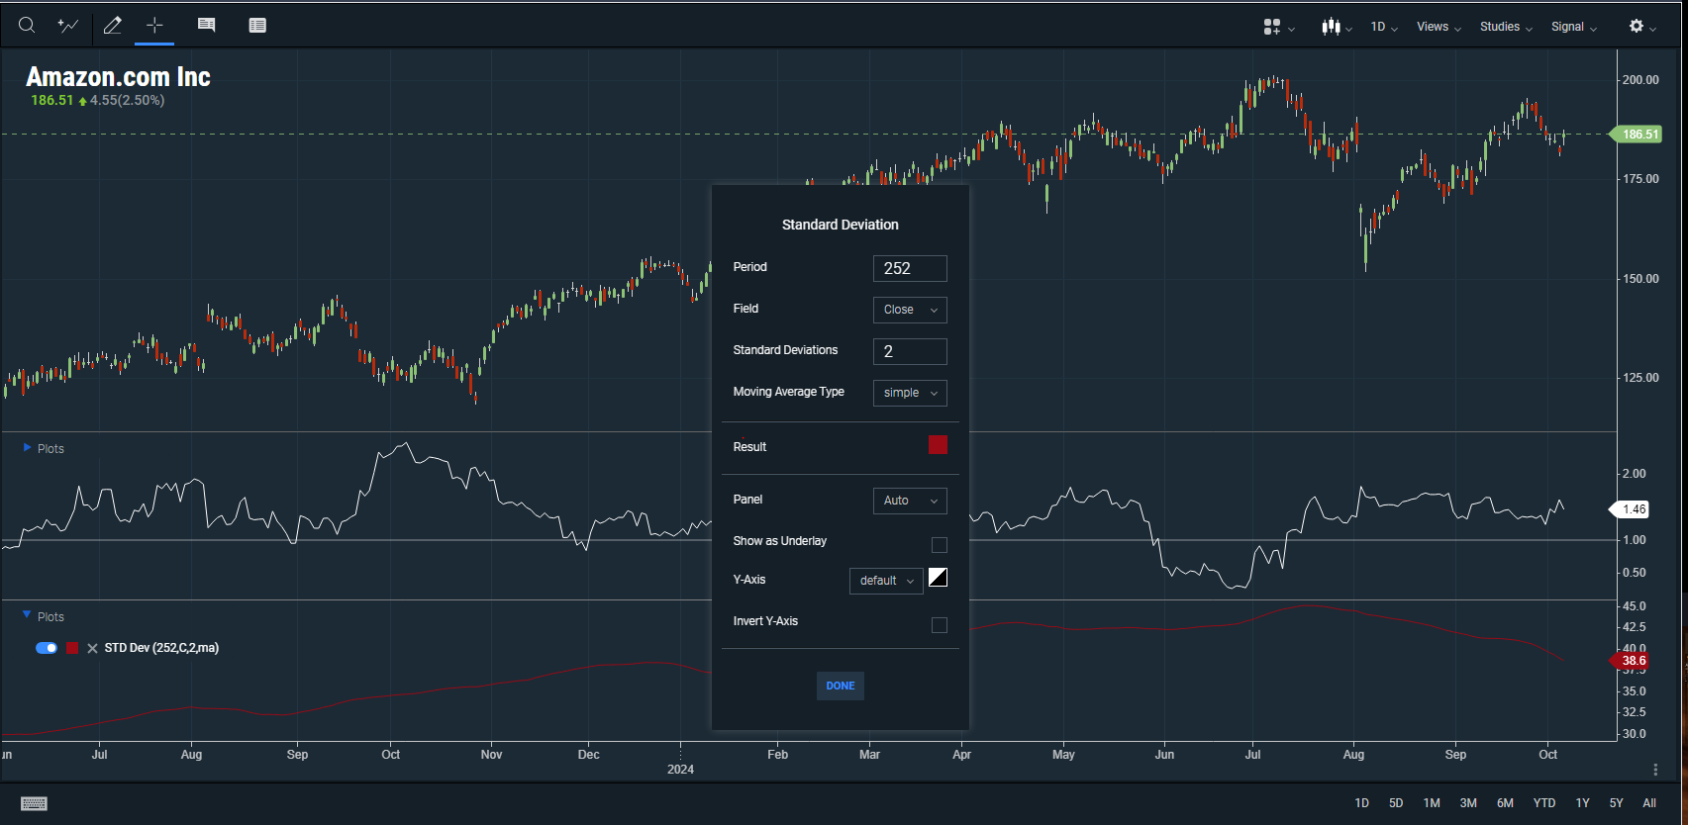Select the pencil drawing tool
The height and width of the screenshot is (825, 1688).
tap(113, 26)
